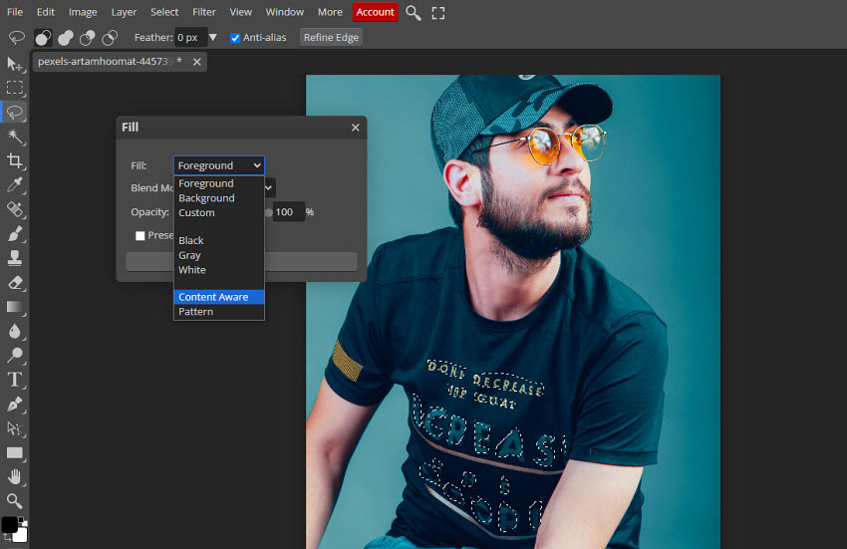Click the Fill type combo box
The image size is (847, 549).
(219, 165)
